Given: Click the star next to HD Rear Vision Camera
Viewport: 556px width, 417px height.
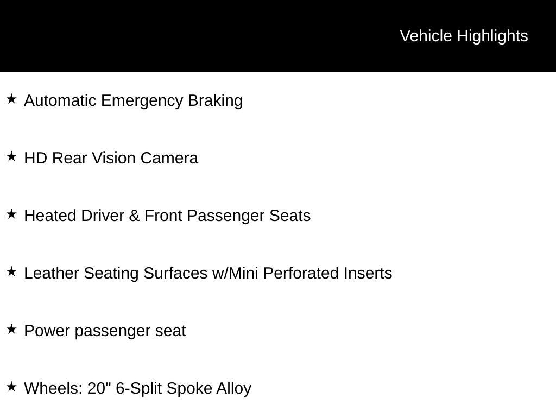Looking at the screenshot, I should point(11,157).
